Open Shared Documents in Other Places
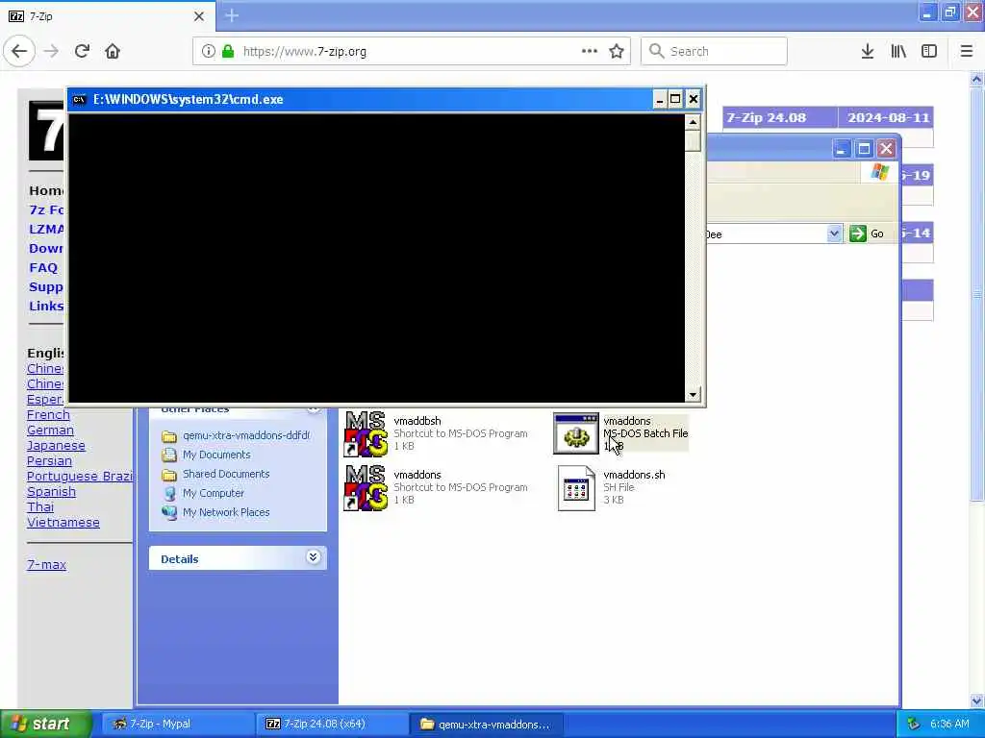 216,474
